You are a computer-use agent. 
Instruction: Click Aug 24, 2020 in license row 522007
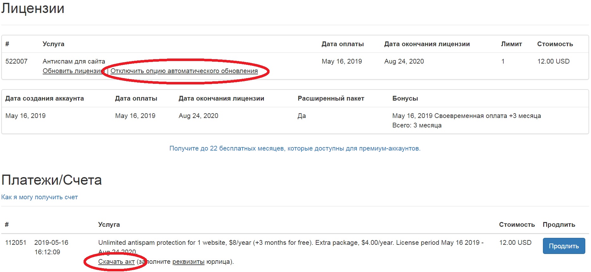(x=404, y=61)
